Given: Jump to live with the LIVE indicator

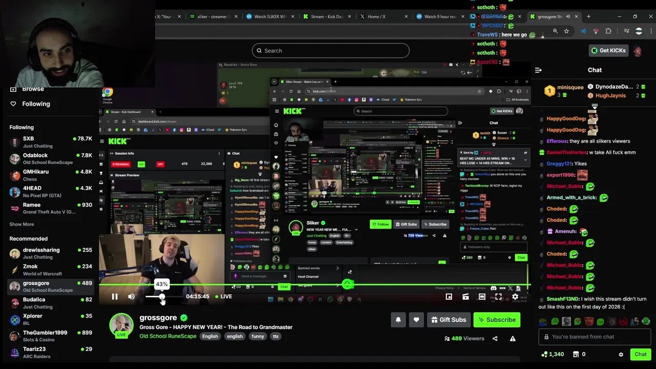Looking at the screenshot, I should (223, 297).
